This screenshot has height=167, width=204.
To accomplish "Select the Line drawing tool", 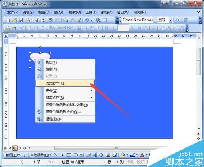I will 55,155.
